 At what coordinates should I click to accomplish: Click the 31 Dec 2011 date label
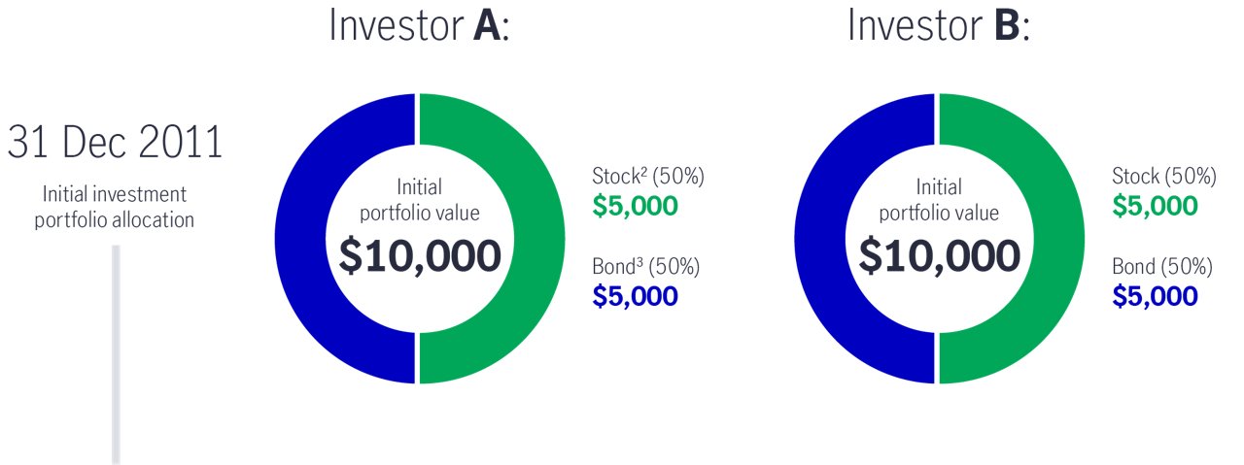tap(115, 144)
